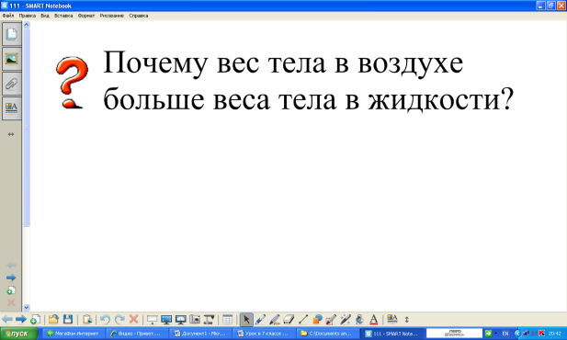Select the Pen tool
The width and height of the screenshot is (567, 340).
click(x=260, y=320)
